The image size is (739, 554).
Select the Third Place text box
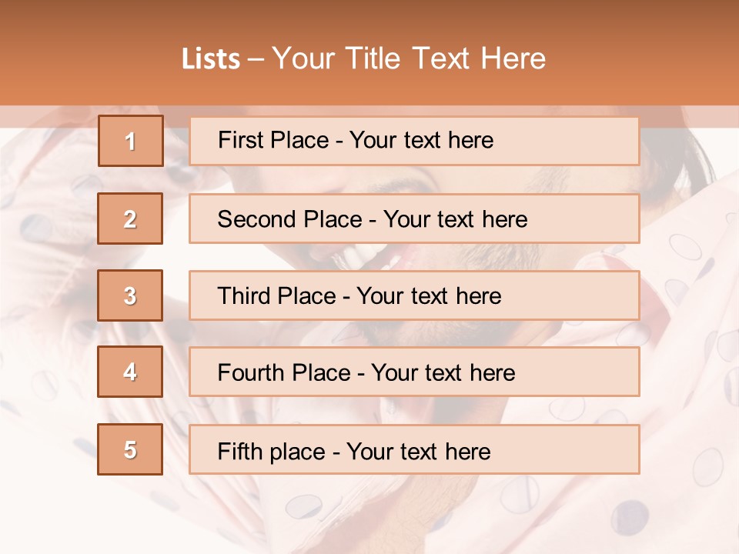414,295
